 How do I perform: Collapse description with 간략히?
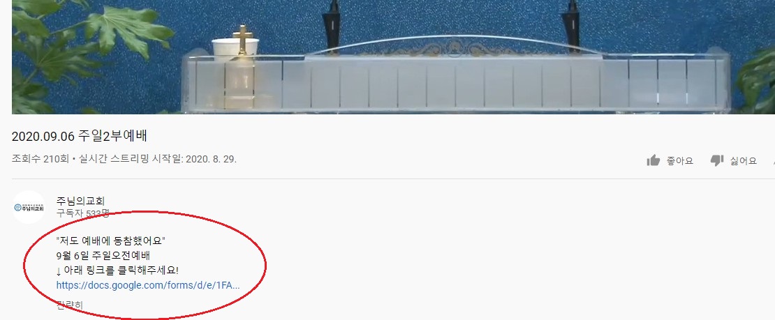click(x=70, y=305)
